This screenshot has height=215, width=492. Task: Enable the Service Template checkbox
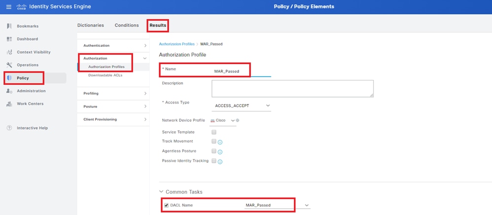coord(214,132)
